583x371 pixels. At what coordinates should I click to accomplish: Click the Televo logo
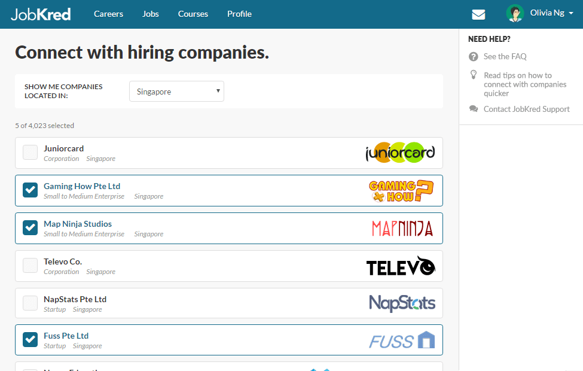click(401, 266)
